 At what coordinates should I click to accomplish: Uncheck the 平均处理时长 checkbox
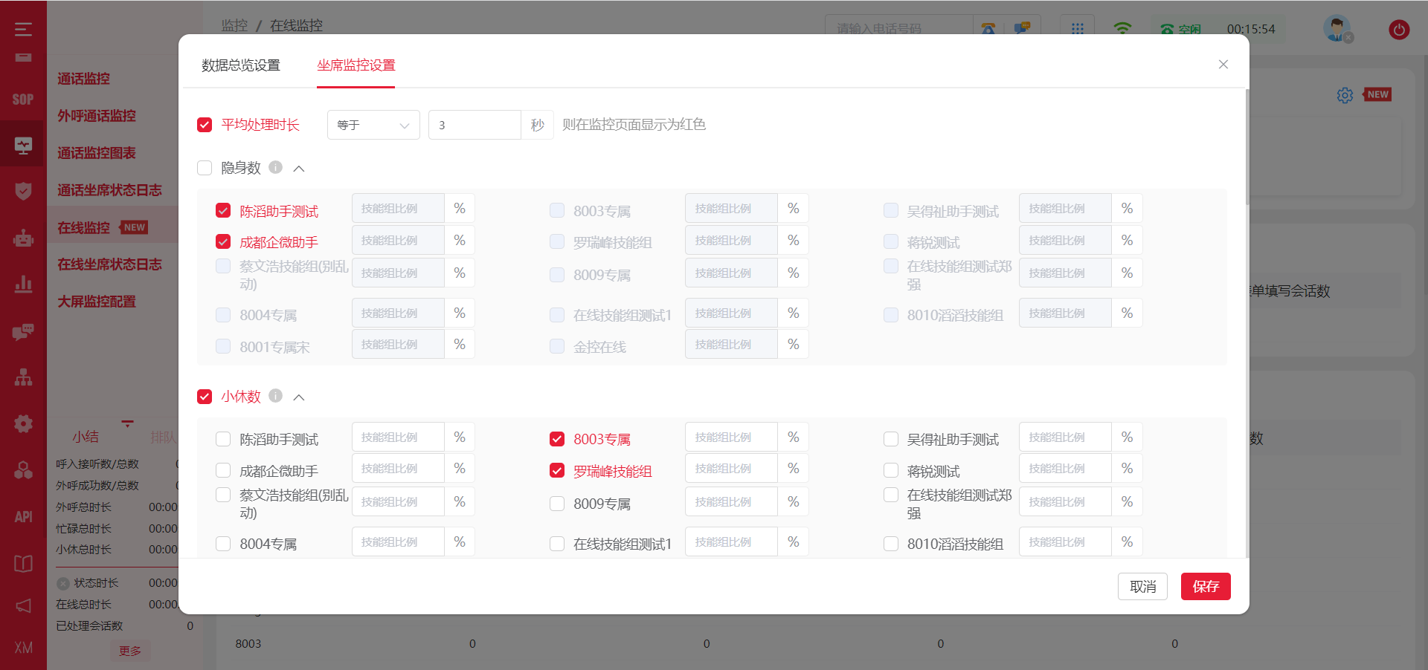[205, 125]
